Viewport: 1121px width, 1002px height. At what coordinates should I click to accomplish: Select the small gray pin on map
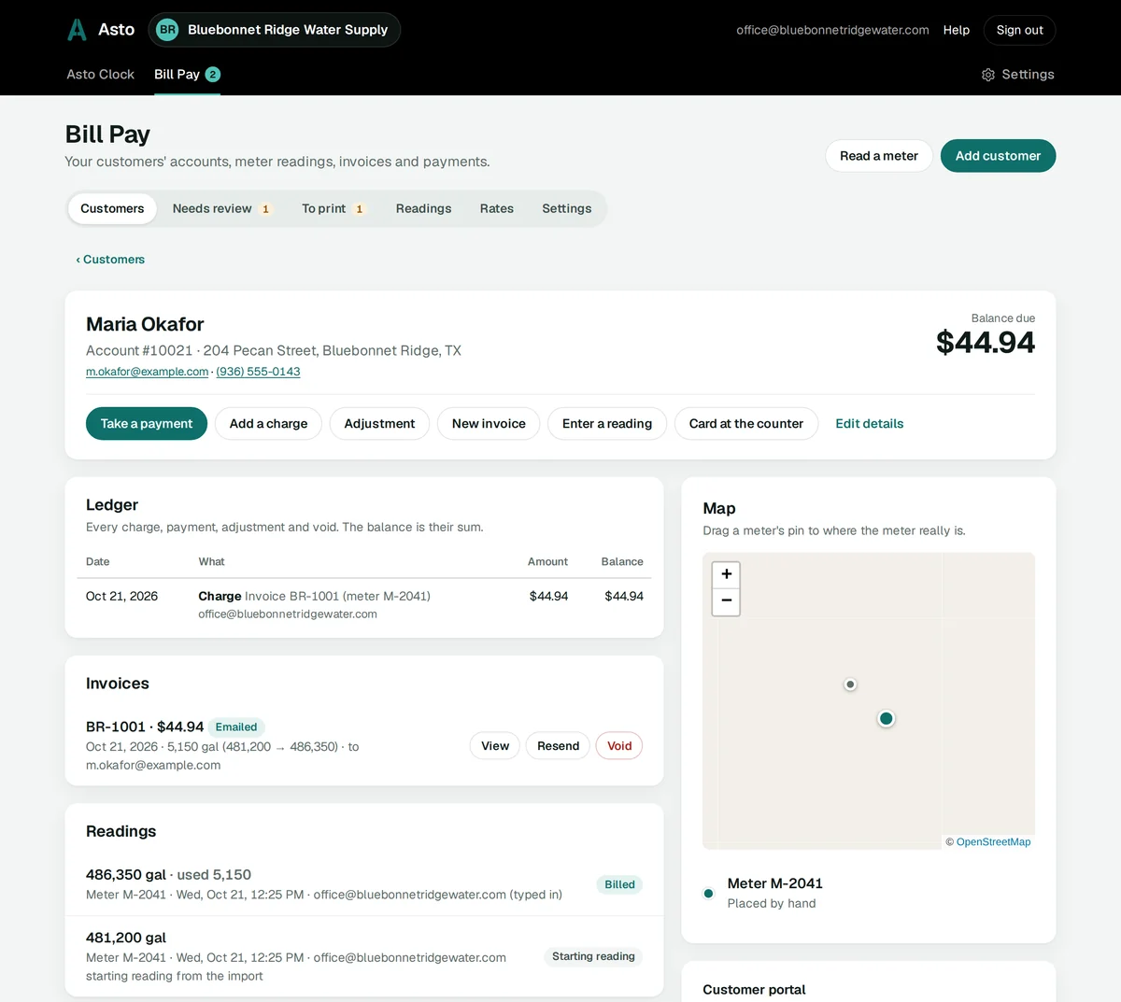pos(850,684)
